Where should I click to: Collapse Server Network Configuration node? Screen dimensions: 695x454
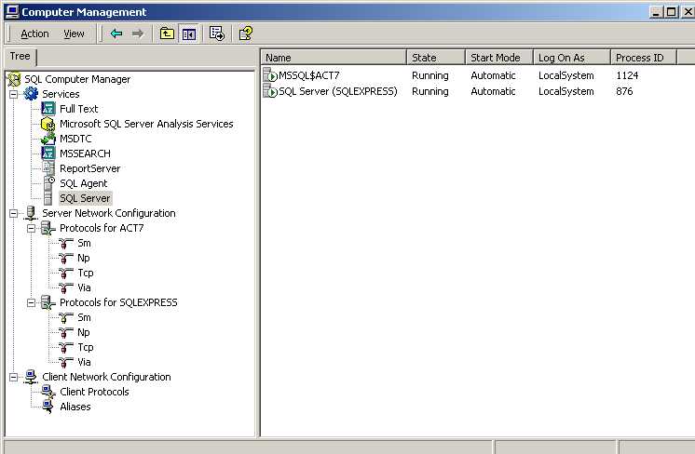(14, 214)
